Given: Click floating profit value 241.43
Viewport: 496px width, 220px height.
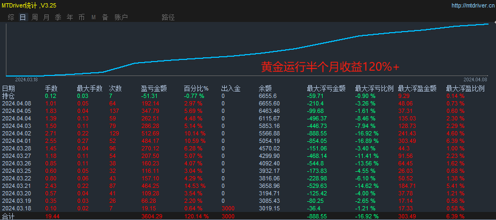Looking at the screenshot, I should (x=407, y=133).
